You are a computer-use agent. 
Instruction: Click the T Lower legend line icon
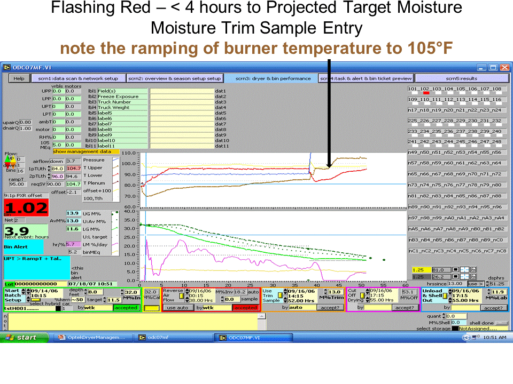point(115,175)
